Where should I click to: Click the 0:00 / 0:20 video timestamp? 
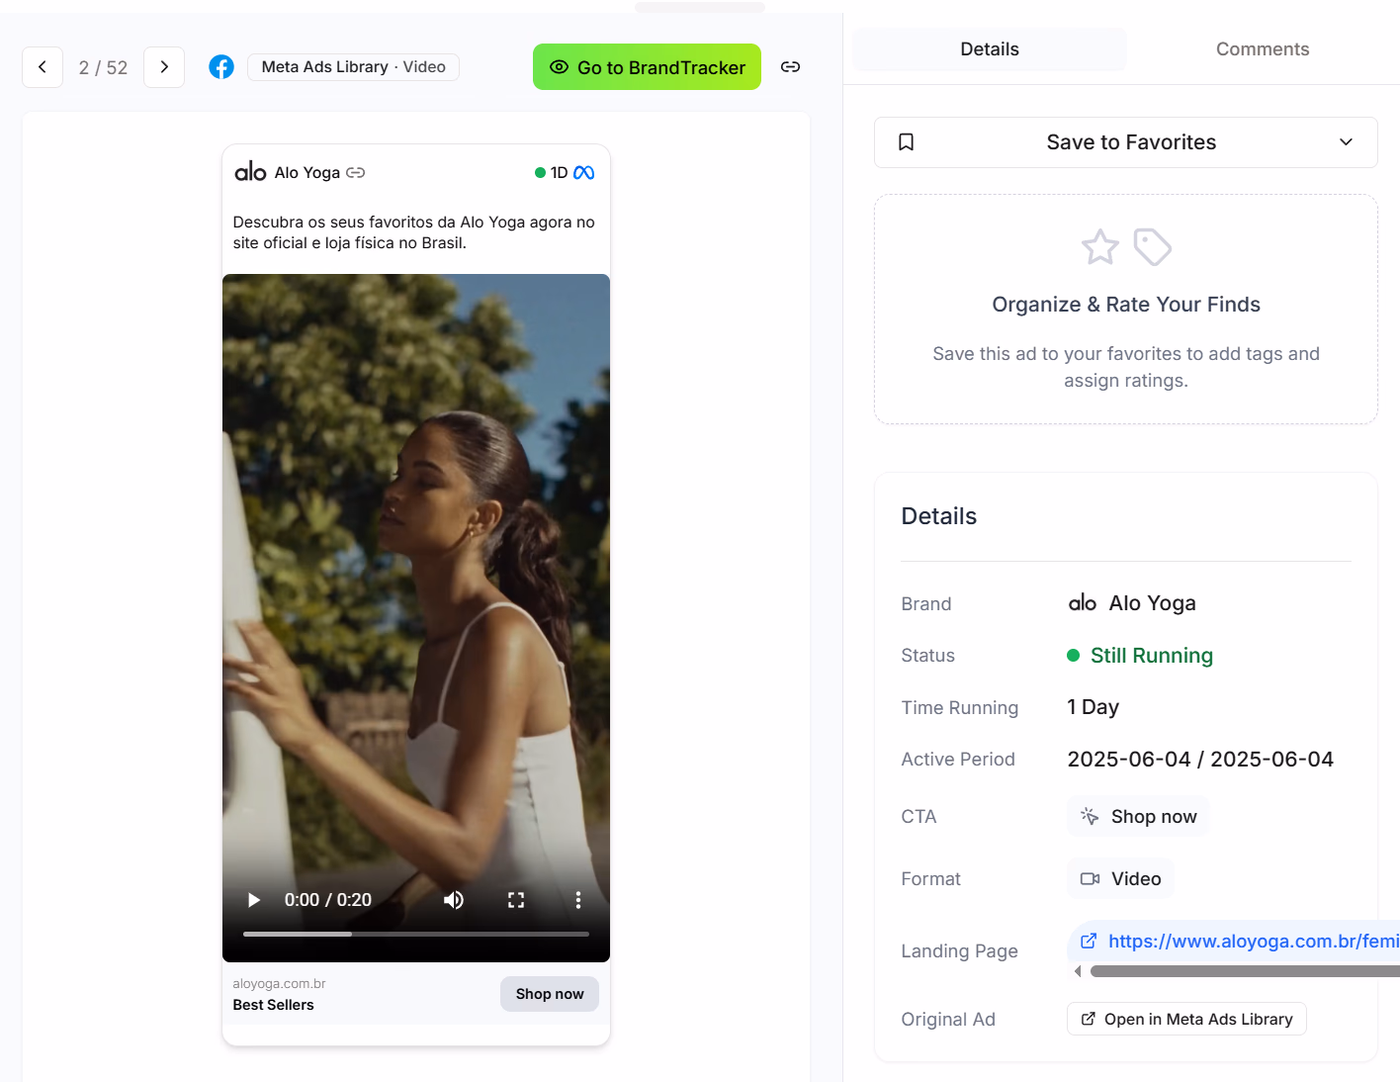[x=328, y=900]
